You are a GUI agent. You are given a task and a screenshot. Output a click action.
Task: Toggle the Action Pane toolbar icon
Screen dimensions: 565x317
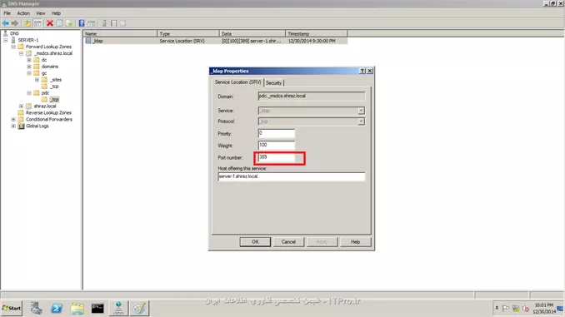tap(92, 23)
